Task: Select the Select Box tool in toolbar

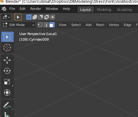Action: pyautogui.click(x=7, y=37)
